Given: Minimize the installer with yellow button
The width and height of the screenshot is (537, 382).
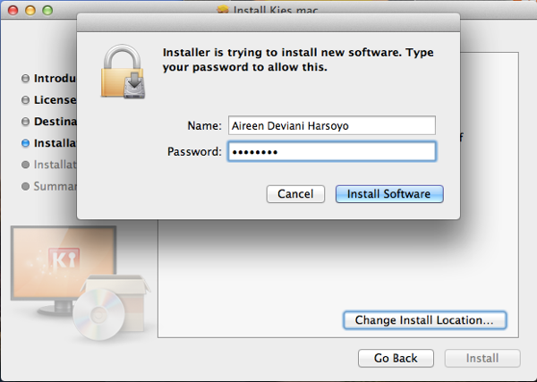Looking at the screenshot, I should click(x=30, y=10).
